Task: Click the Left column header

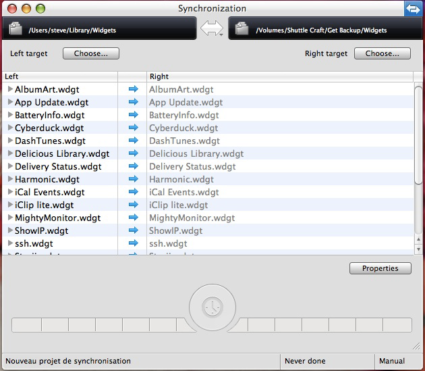Action: pos(60,77)
